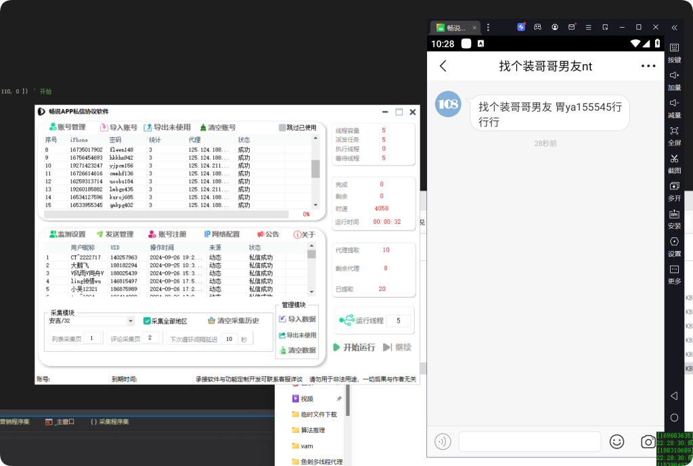Tap the emoji smiley icon in chat

coord(617,442)
